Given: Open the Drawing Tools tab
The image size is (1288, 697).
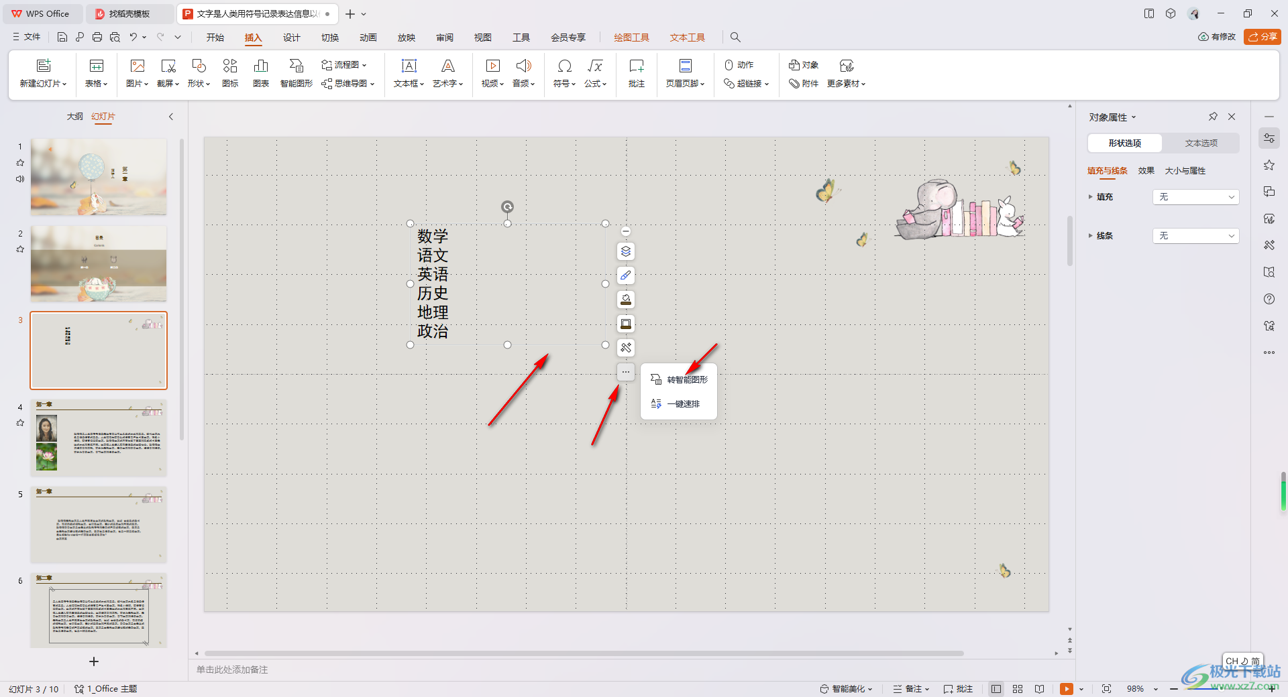Looking at the screenshot, I should point(631,38).
